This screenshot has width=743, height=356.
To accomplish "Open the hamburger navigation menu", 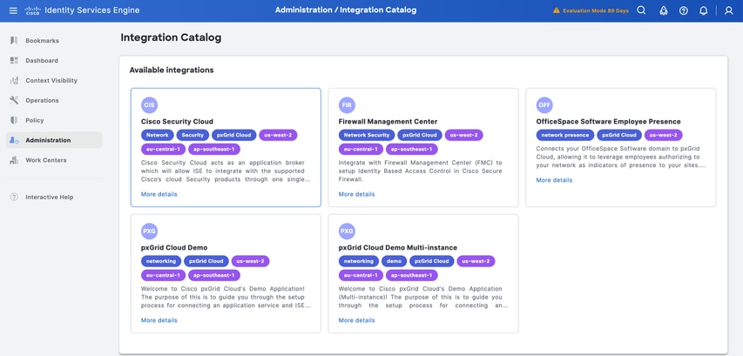I will 13,10.
